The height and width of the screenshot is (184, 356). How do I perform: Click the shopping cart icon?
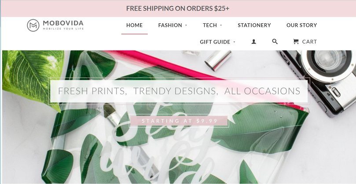296,41
